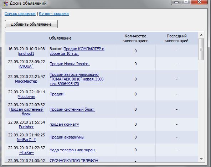Click the scrollbar down arrow
Image resolution: width=211 pixels, height=167 pixels.
click(x=201, y=159)
